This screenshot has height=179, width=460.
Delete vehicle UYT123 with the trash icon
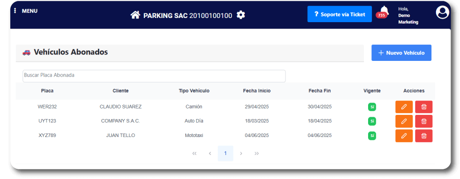click(424, 121)
